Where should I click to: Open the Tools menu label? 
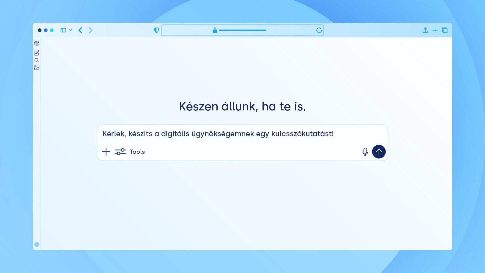pos(137,152)
